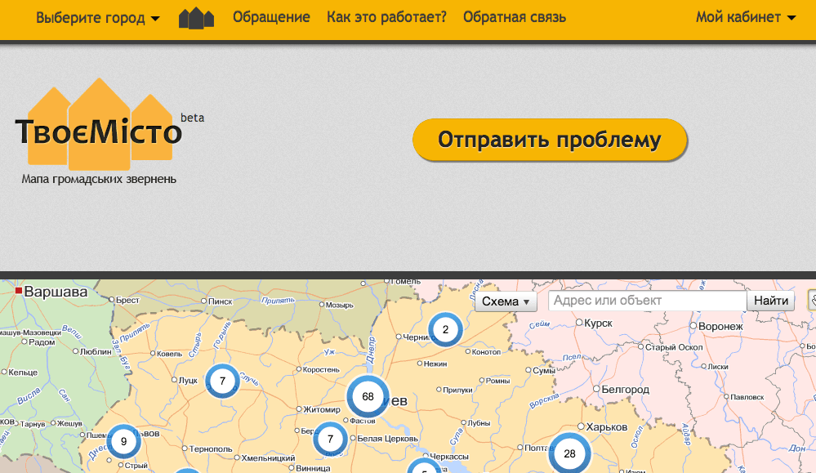
Task: Click the 7 cluster near Белая Церковь
Action: pyautogui.click(x=331, y=439)
